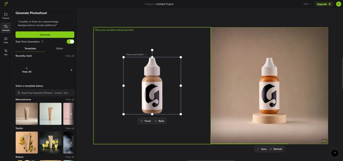Click the Upgrade button
Screen dimensions: 343x161
click(324, 4)
